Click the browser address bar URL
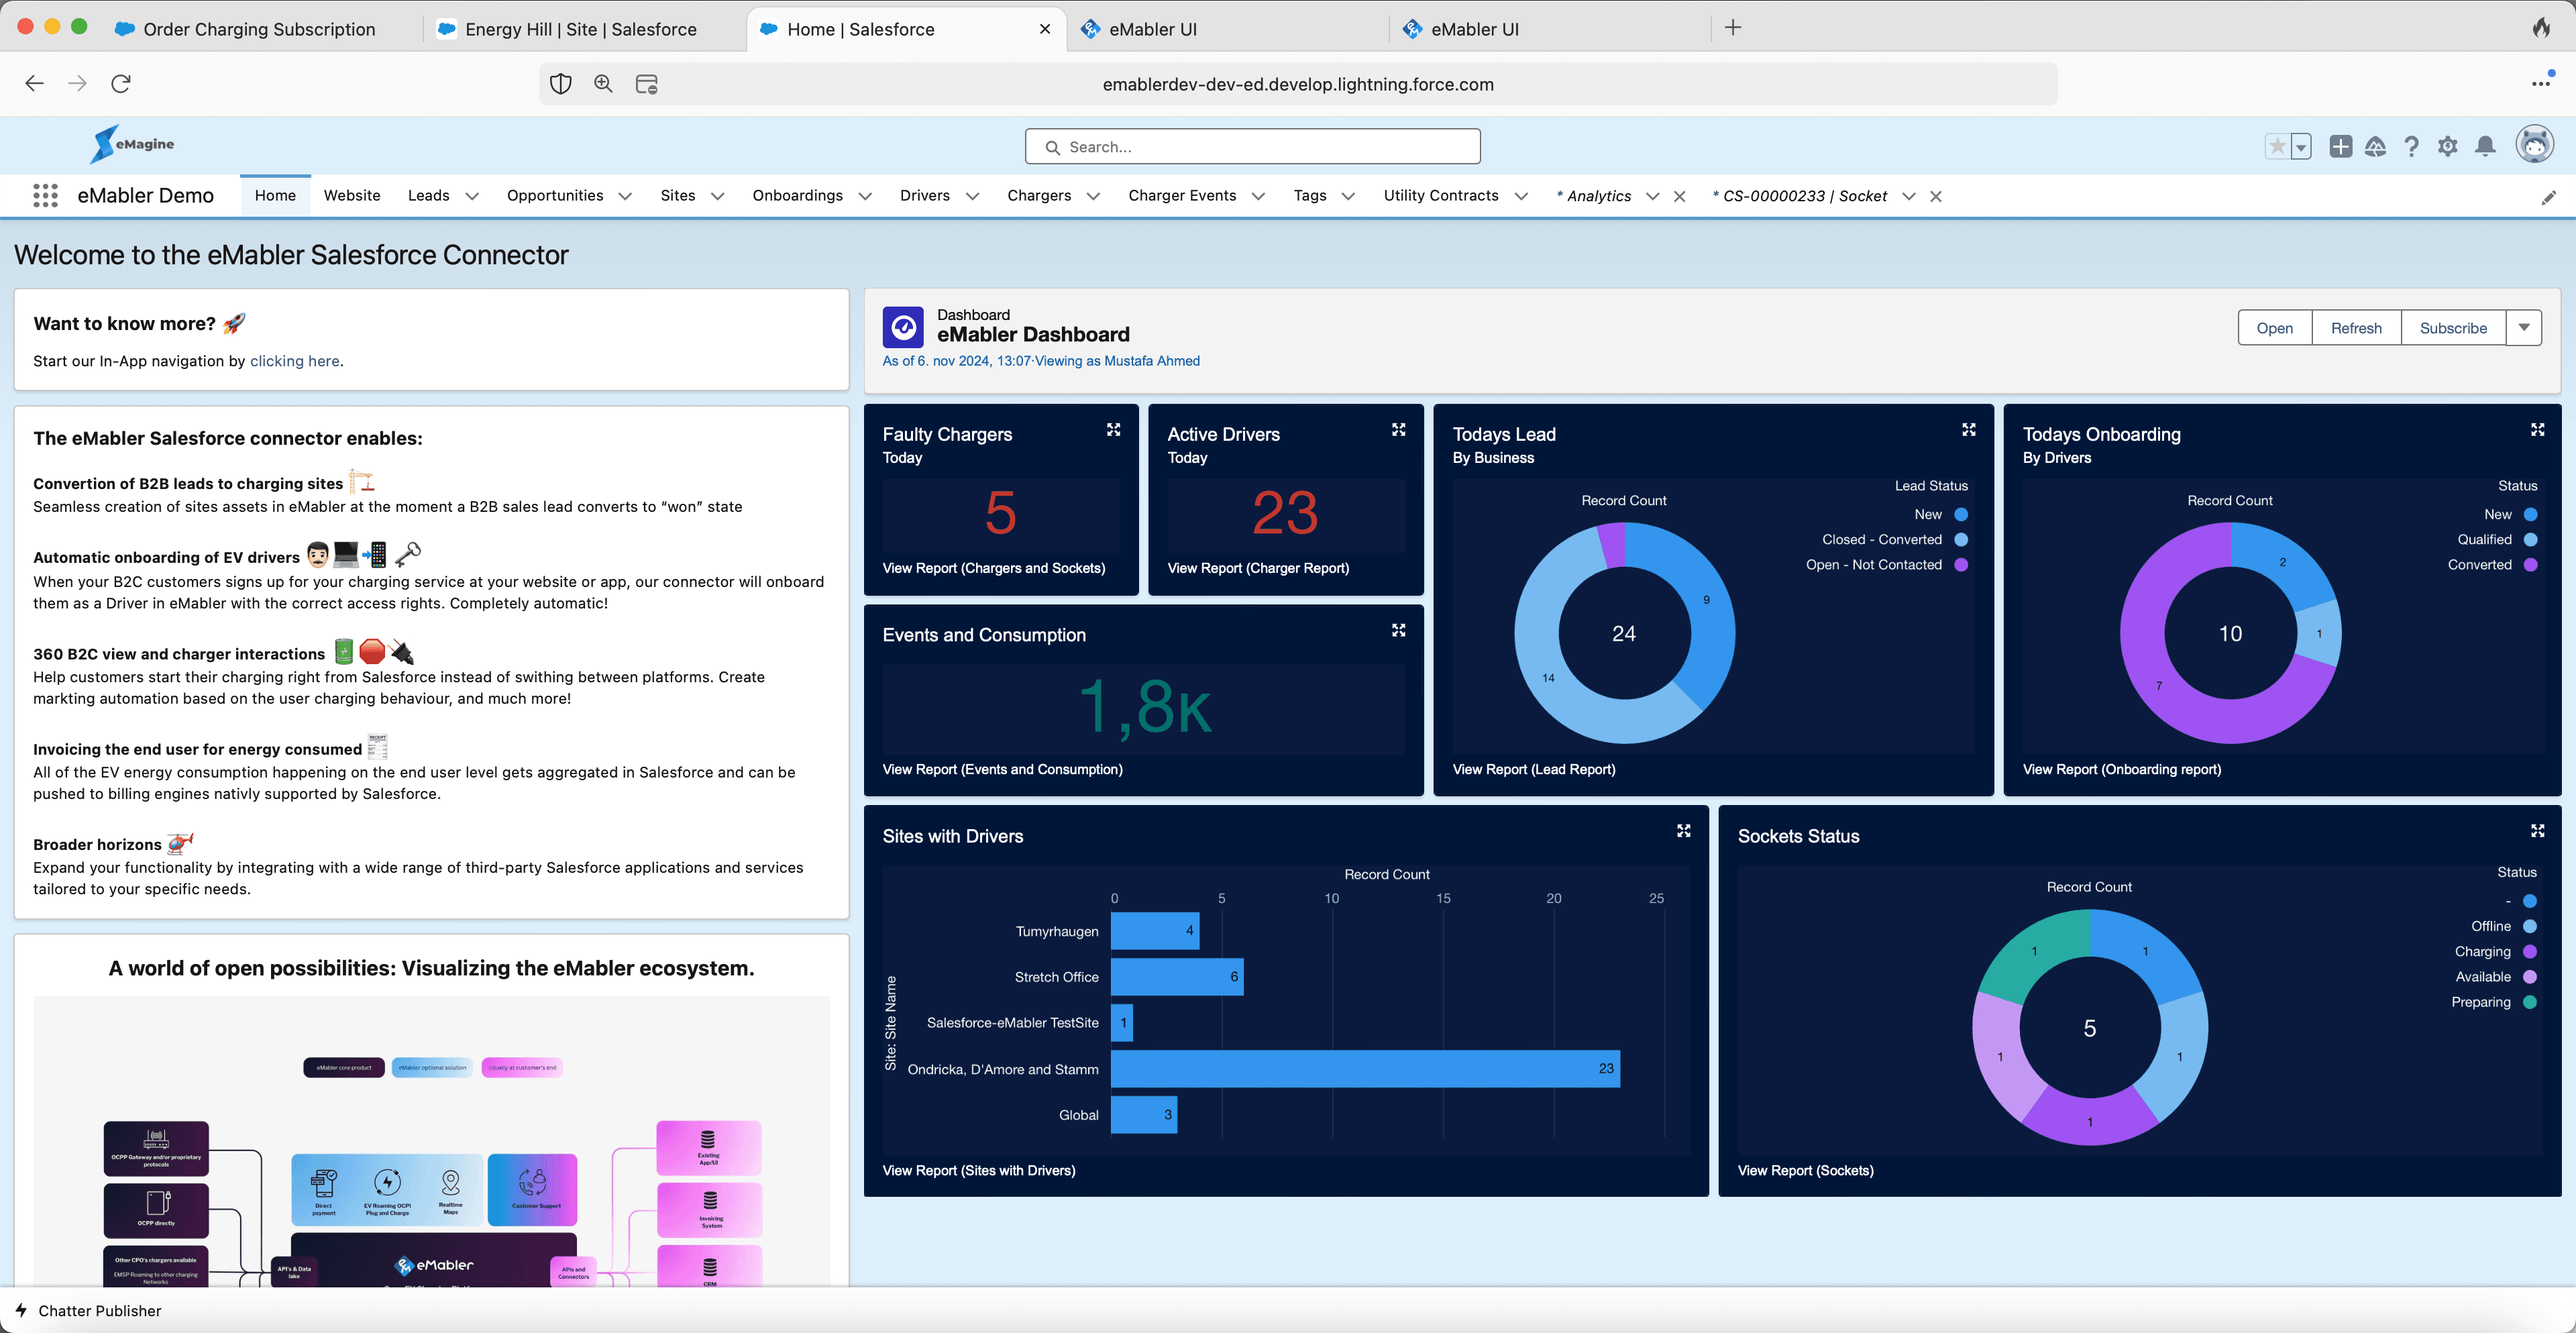Viewport: 2576px width, 1333px height. point(1298,85)
